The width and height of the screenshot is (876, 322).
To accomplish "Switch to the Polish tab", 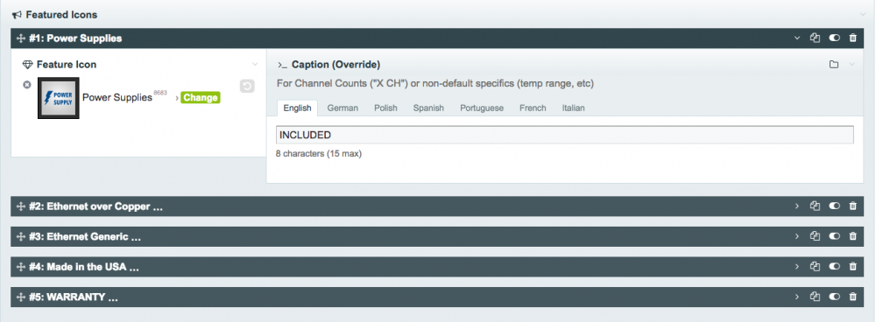I will [x=385, y=108].
